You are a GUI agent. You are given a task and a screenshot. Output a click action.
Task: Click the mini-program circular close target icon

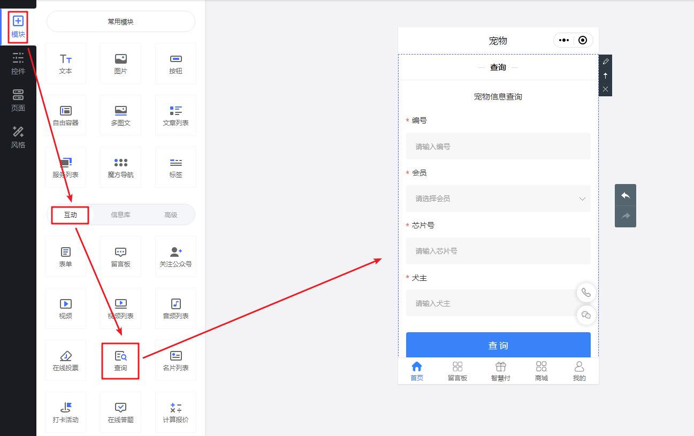(583, 40)
